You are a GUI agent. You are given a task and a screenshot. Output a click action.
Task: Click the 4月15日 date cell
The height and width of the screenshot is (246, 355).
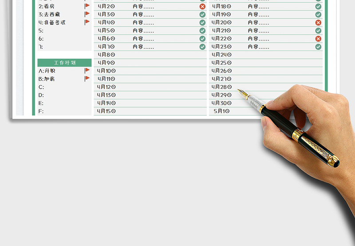pos(106,111)
